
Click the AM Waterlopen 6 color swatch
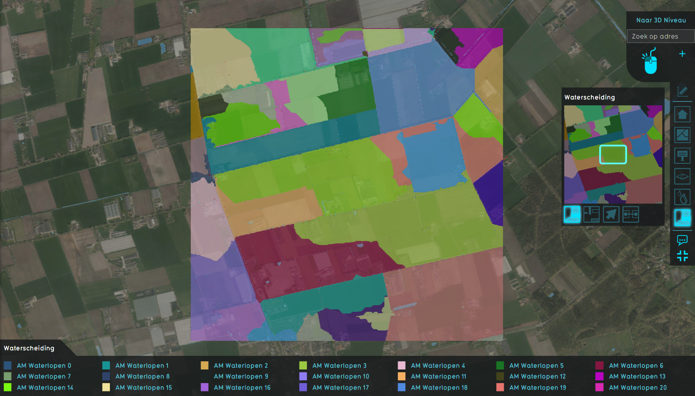click(x=600, y=366)
